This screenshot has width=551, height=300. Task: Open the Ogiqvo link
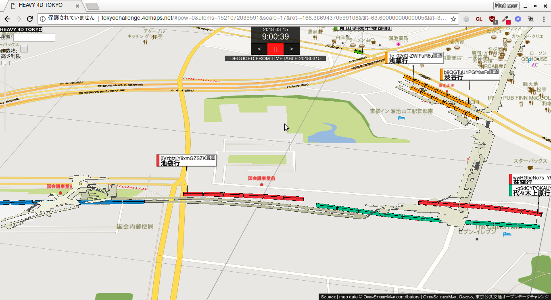coord(466,297)
